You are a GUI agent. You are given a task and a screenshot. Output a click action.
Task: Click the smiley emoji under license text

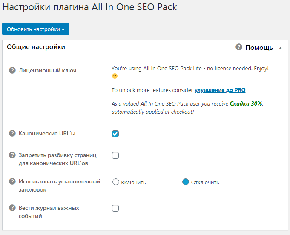115,76
